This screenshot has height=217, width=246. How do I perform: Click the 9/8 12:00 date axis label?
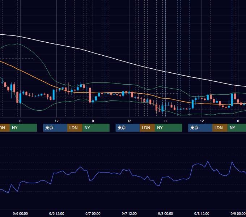[x=202, y=213]
